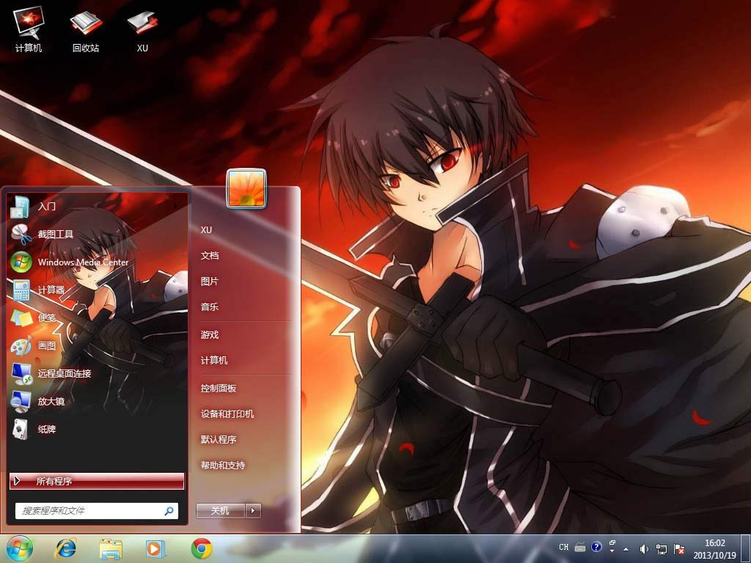The image size is (751, 563).
Task: Open 控制面板 (Control Panel) menu item
Action: coord(219,389)
